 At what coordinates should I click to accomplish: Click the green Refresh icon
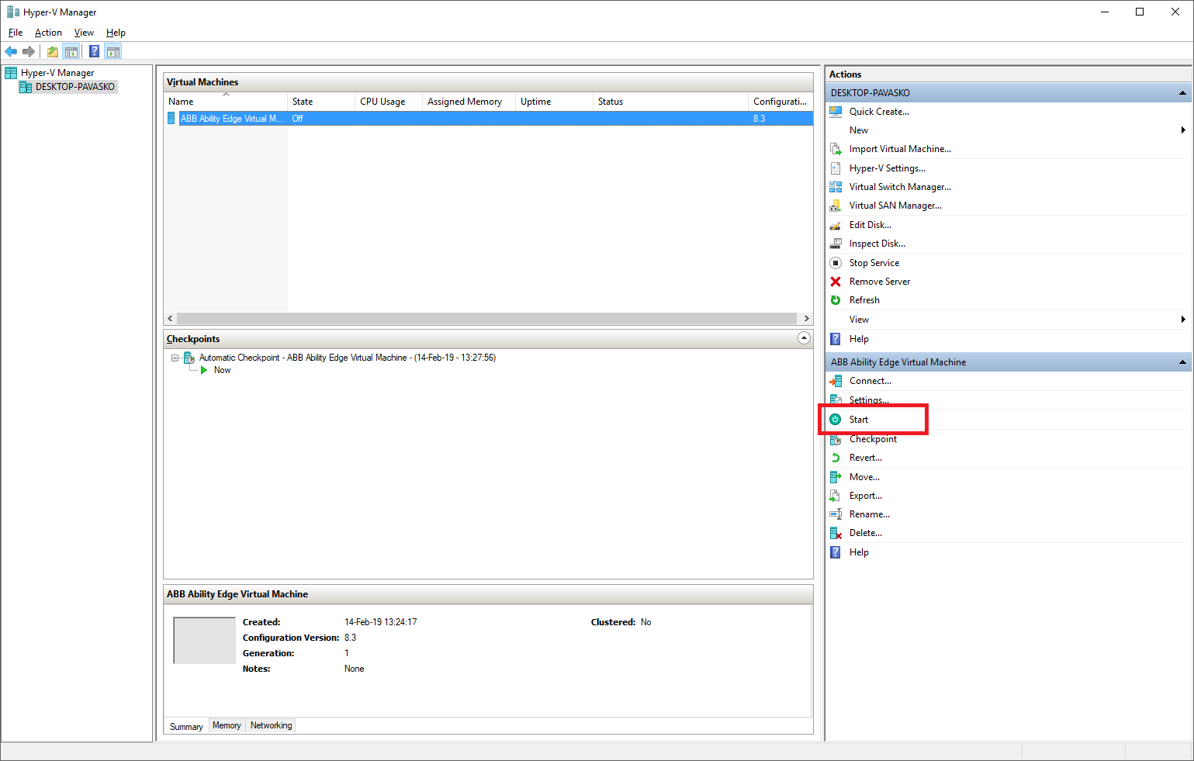pyautogui.click(x=836, y=300)
